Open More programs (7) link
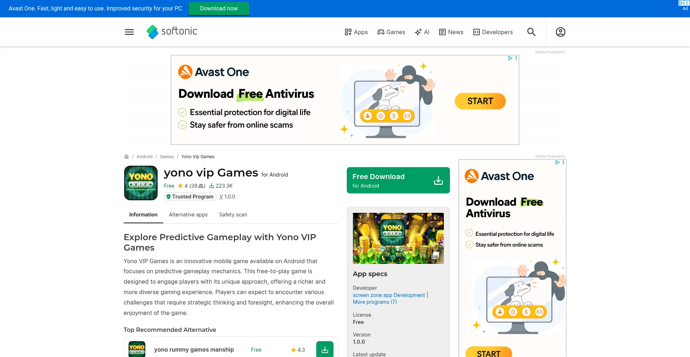 (375, 302)
